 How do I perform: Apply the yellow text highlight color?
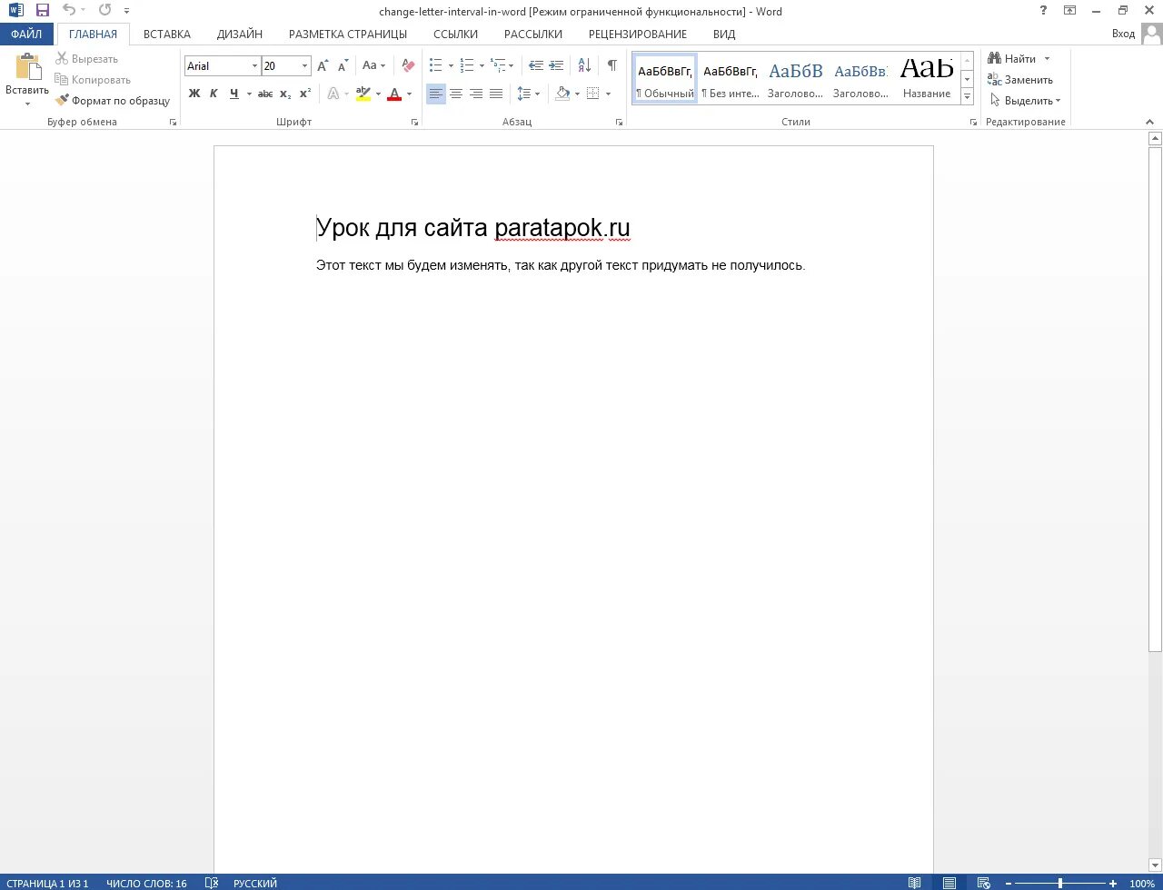tap(363, 94)
